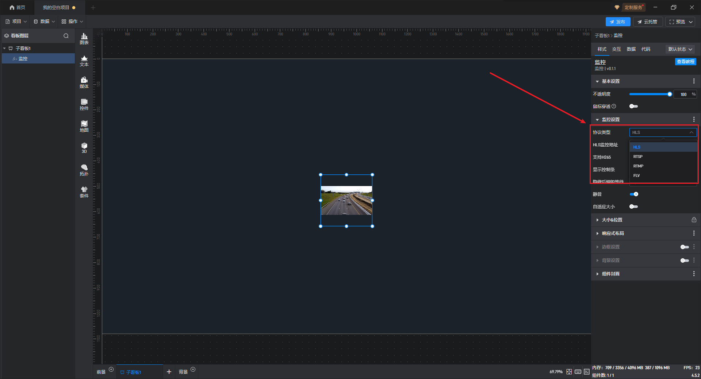The image size is (701, 379).
Task: Open 响应式布局 more options menu
Action: click(694, 233)
